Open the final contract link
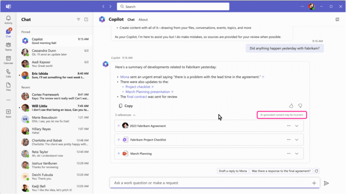The width and height of the screenshot is (346, 194). point(137,96)
